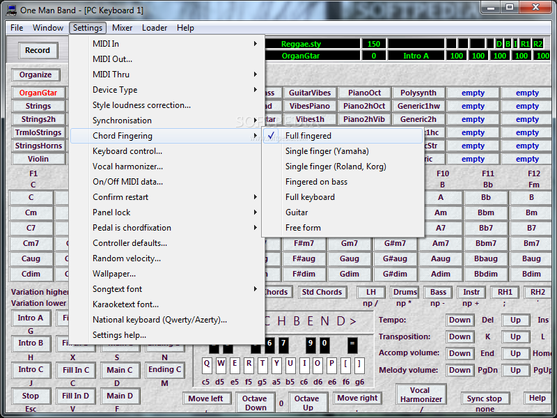Image resolution: width=557 pixels, height=418 pixels.
Task: Open Keyboard control... settings
Action: 167,151
